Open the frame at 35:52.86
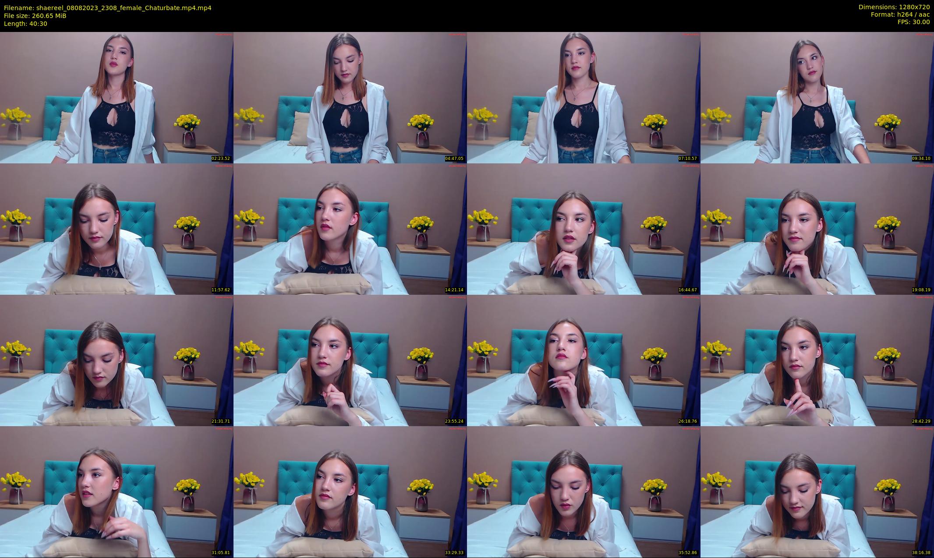The width and height of the screenshot is (934, 558). click(584, 491)
